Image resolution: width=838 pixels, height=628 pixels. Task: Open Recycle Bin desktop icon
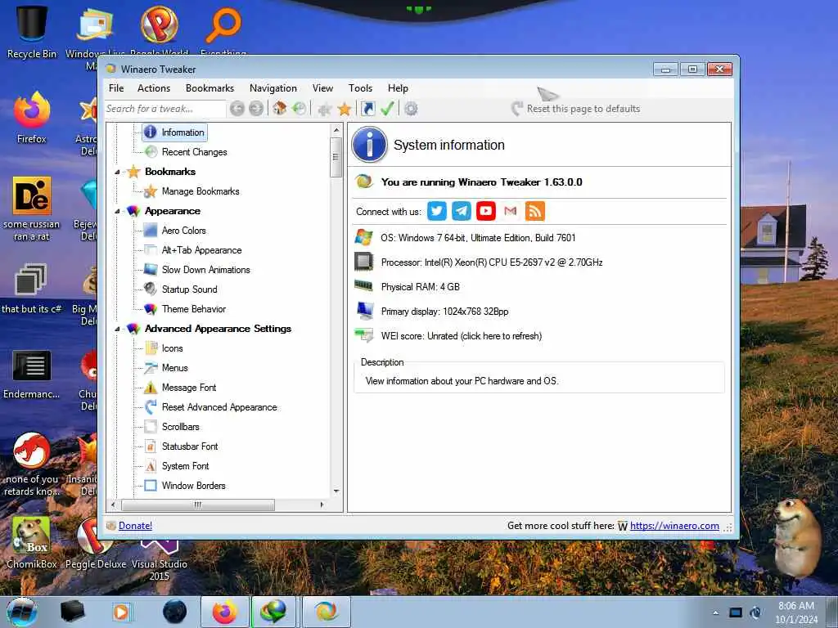point(32,30)
